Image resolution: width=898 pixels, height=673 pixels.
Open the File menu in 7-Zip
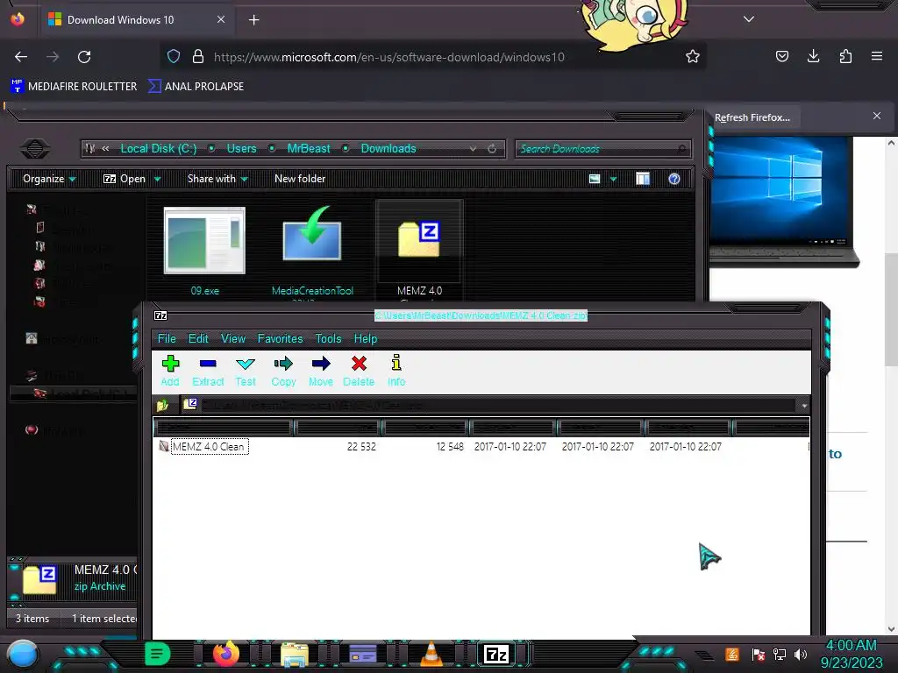tap(167, 338)
